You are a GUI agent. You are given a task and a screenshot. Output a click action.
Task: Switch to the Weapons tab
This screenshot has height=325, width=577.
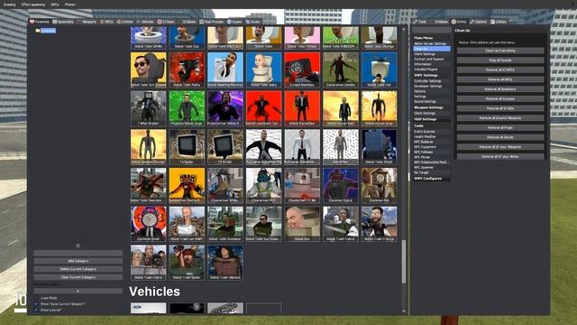(87, 22)
